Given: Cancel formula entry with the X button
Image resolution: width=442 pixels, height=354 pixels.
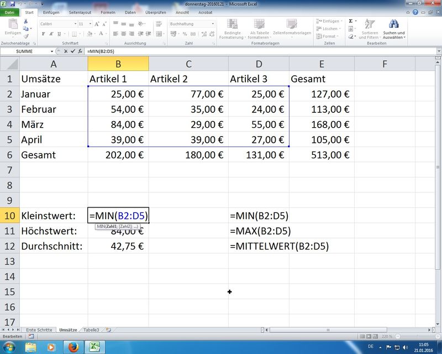Looking at the screenshot, I should pyautogui.click(x=66, y=51).
